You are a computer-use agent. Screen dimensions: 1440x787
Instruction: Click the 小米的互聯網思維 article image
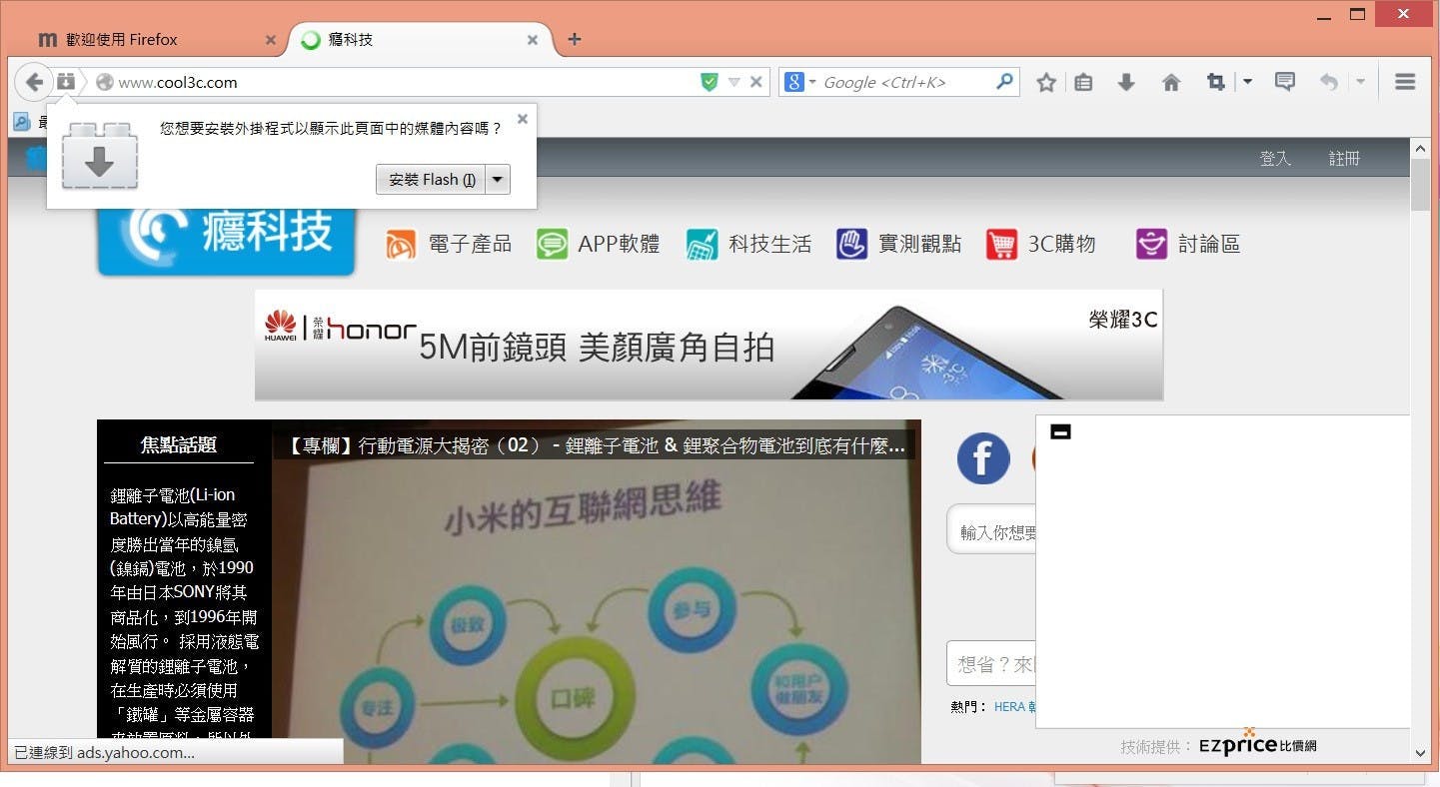pyautogui.click(x=597, y=611)
